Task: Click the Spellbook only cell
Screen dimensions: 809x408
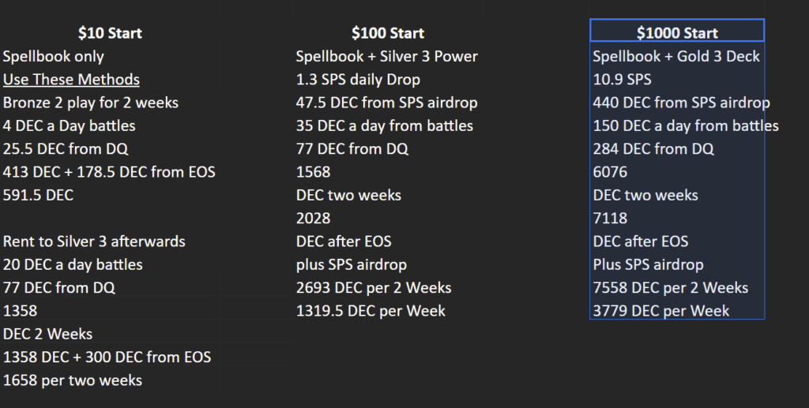Action: (x=54, y=57)
